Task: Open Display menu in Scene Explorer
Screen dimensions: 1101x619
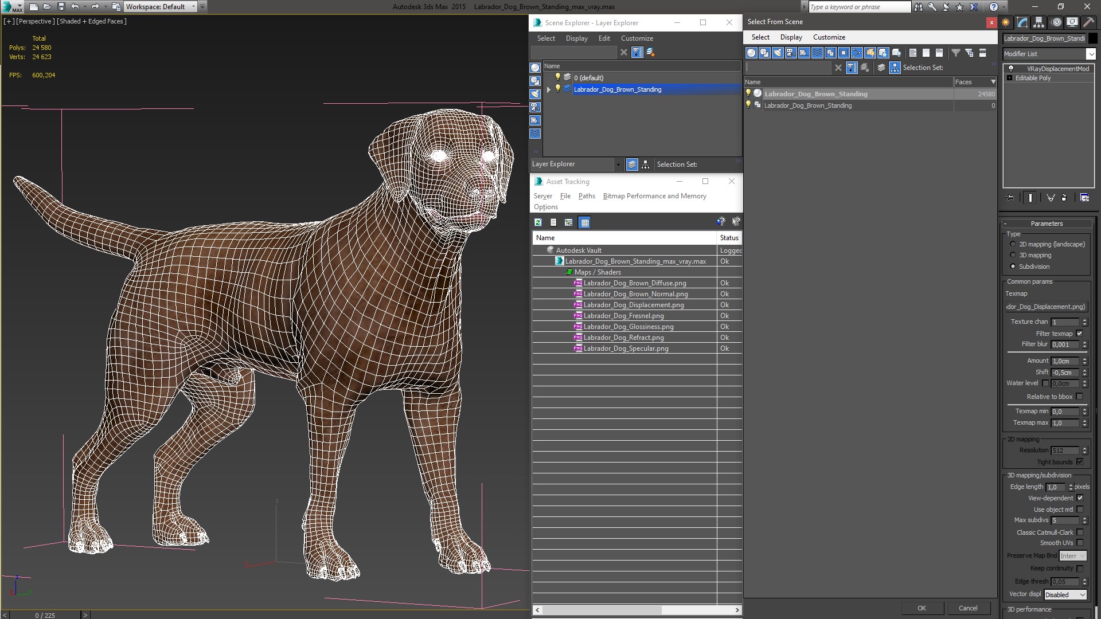Action: [576, 38]
